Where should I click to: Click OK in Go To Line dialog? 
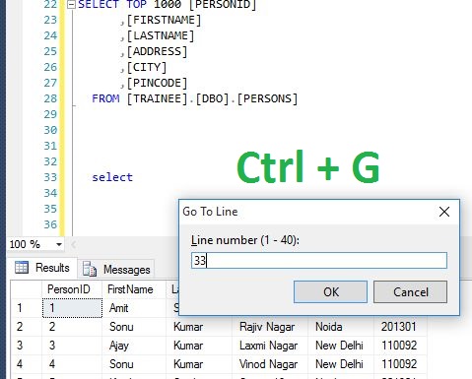pyautogui.click(x=330, y=291)
